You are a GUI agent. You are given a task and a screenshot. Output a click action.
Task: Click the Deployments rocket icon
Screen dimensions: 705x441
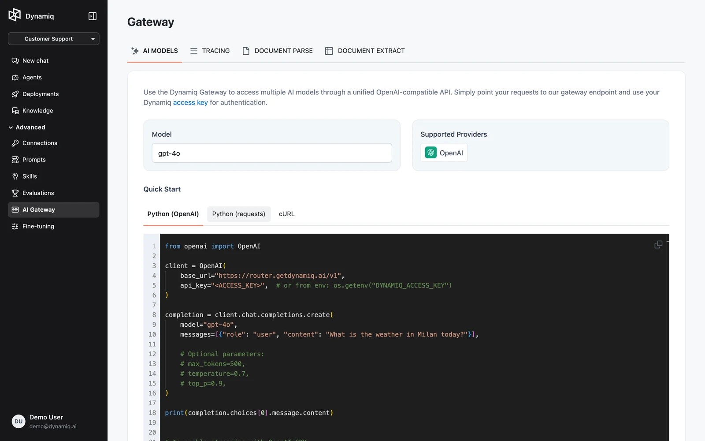(x=15, y=94)
